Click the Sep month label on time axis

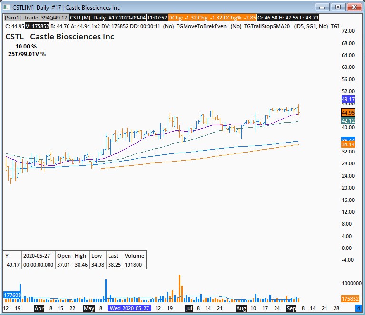291,308
